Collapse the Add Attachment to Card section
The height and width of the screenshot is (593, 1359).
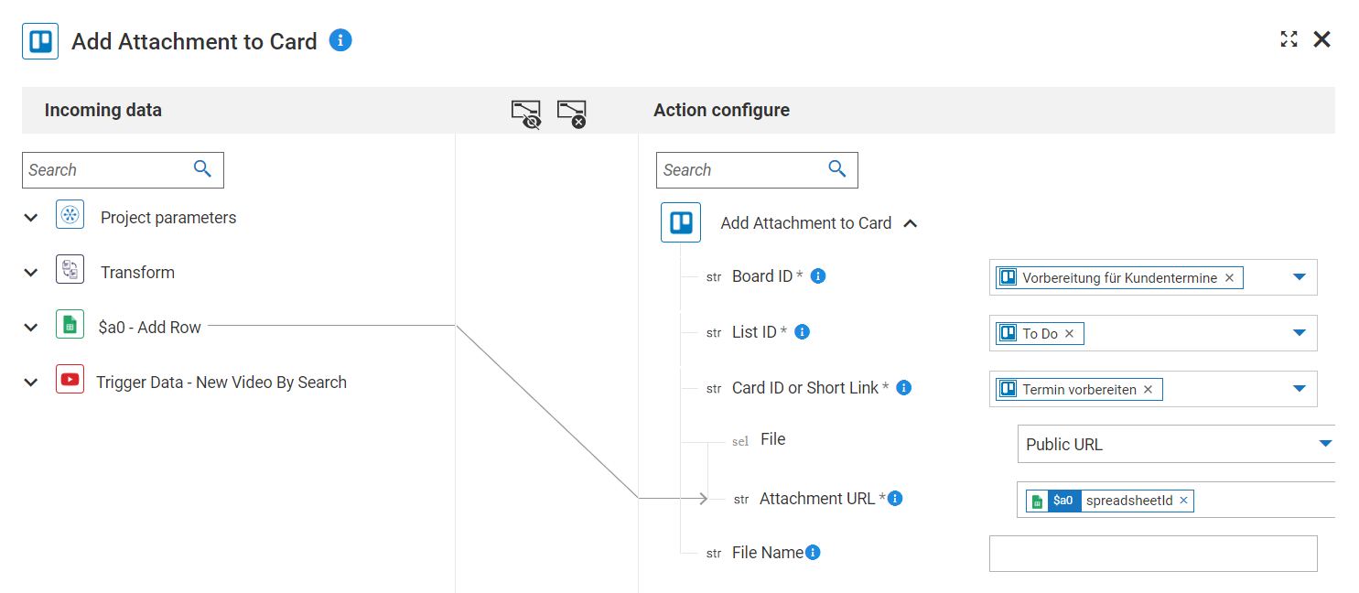(910, 223)
